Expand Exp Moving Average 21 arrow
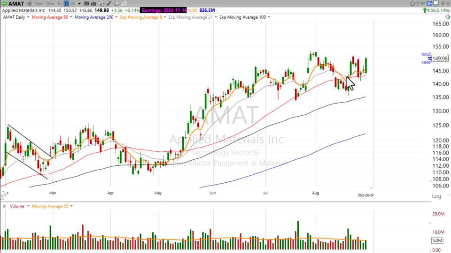The width and height of the screenshot is (451, 253). (216, 17)
